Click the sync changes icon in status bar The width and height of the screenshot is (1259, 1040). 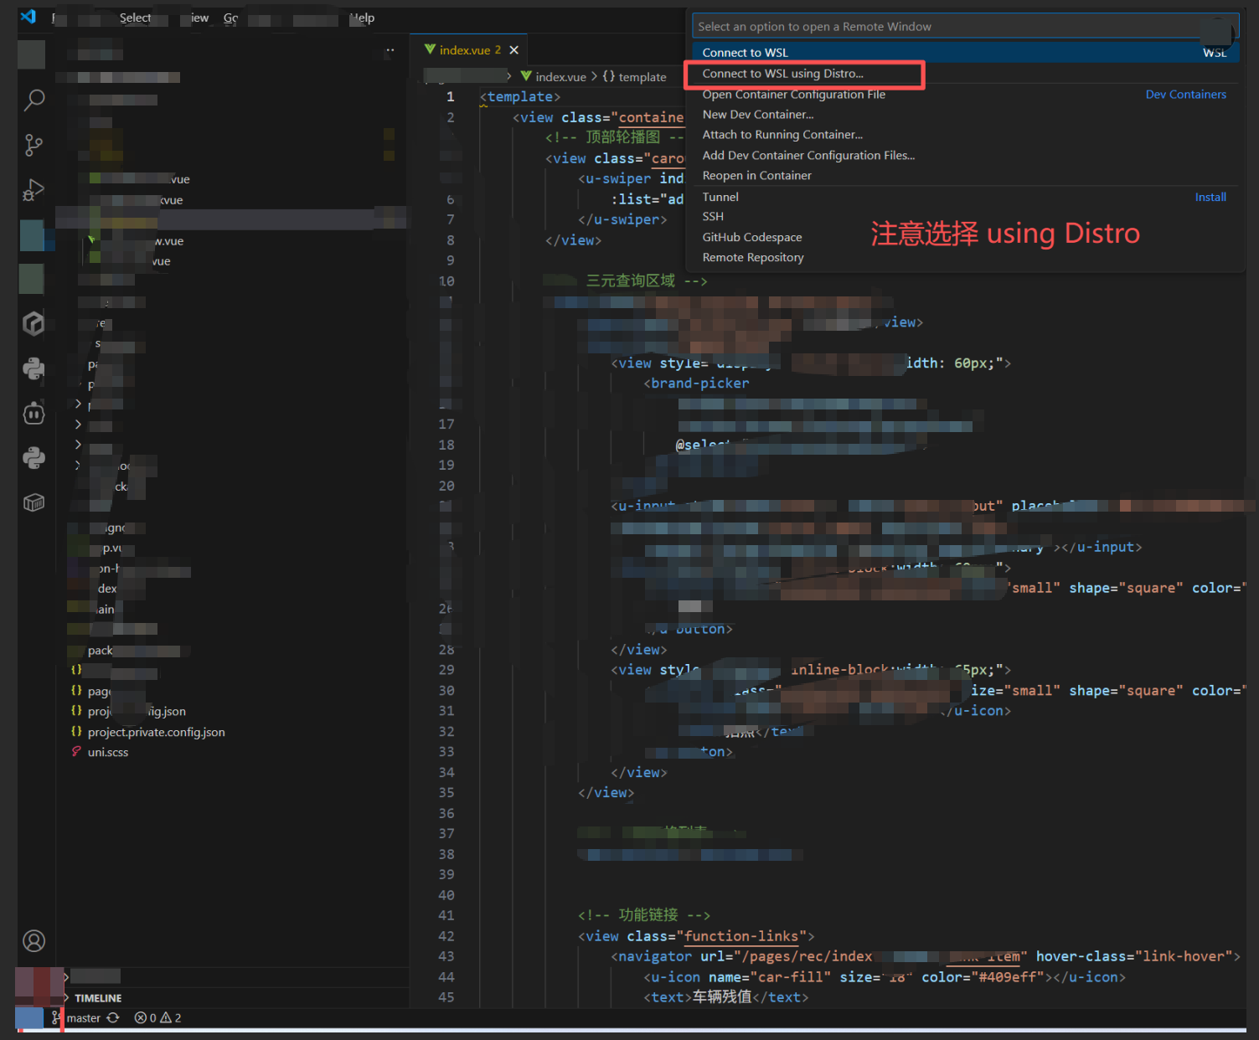(x=113, y=1017)
